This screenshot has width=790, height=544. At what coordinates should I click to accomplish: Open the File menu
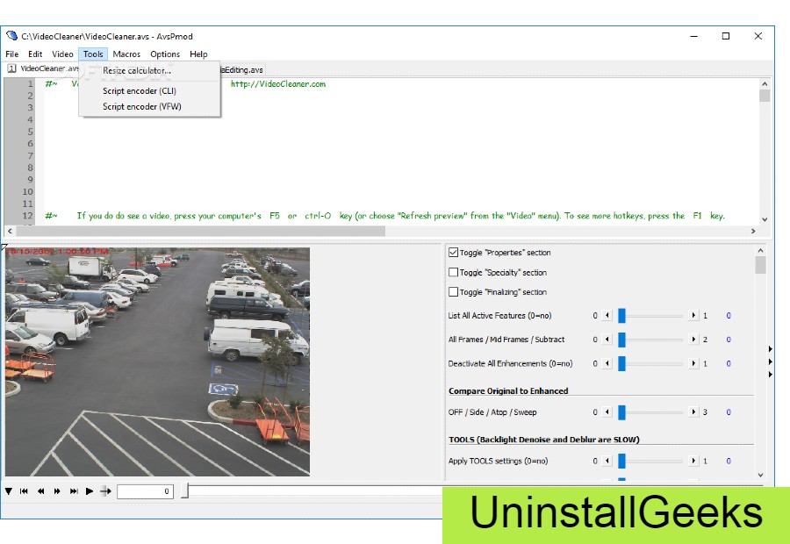pyautogui.click(x=12, y=54)
